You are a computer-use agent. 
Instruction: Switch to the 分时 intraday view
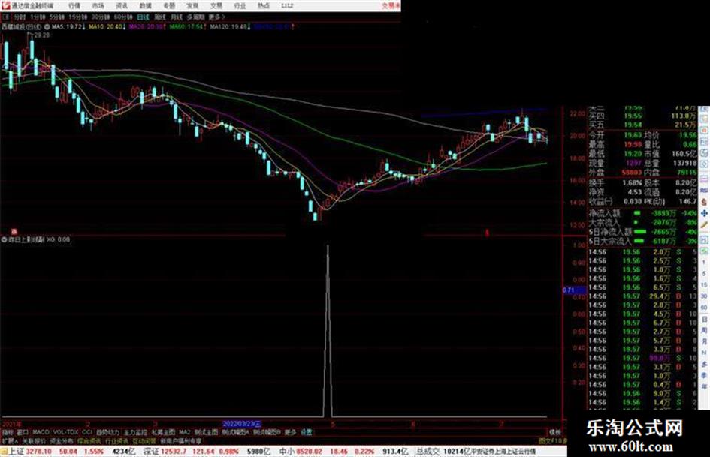point(19,17)
